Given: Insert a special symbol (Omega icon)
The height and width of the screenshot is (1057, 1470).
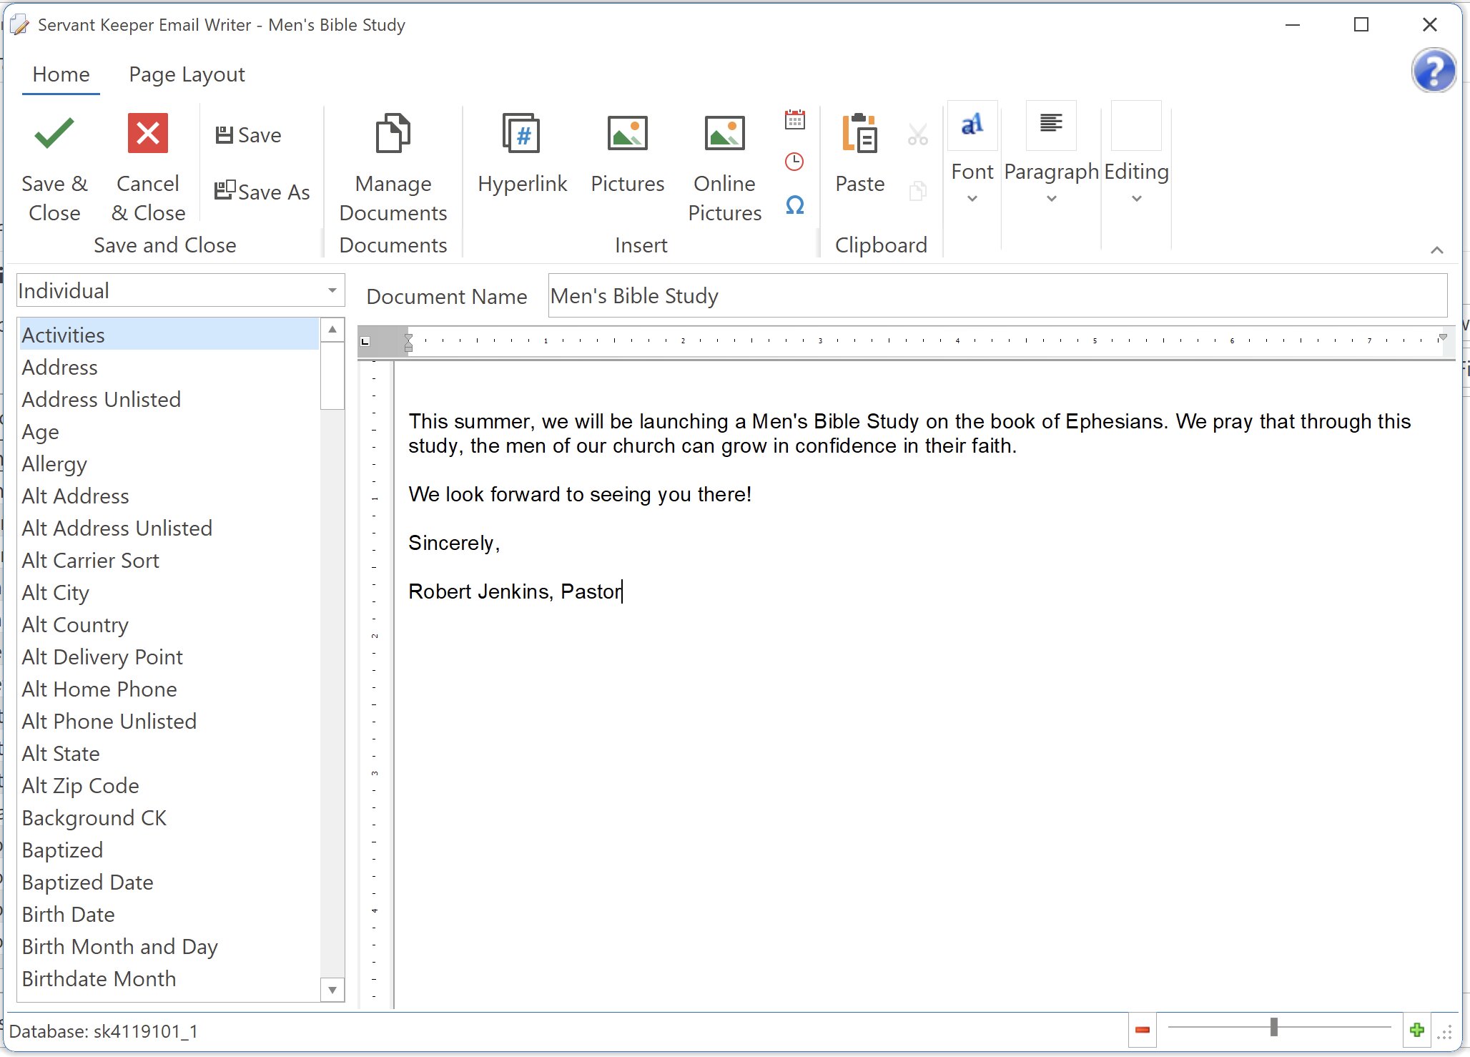Looking at the screenshot, I should (794, 205).
